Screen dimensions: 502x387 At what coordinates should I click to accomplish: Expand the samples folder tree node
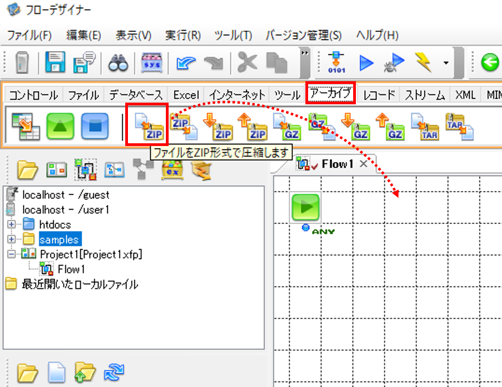[11, 239]
